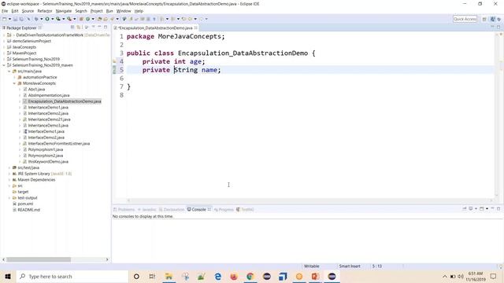Open the Windows Start menu

click(x=8, y=276)
